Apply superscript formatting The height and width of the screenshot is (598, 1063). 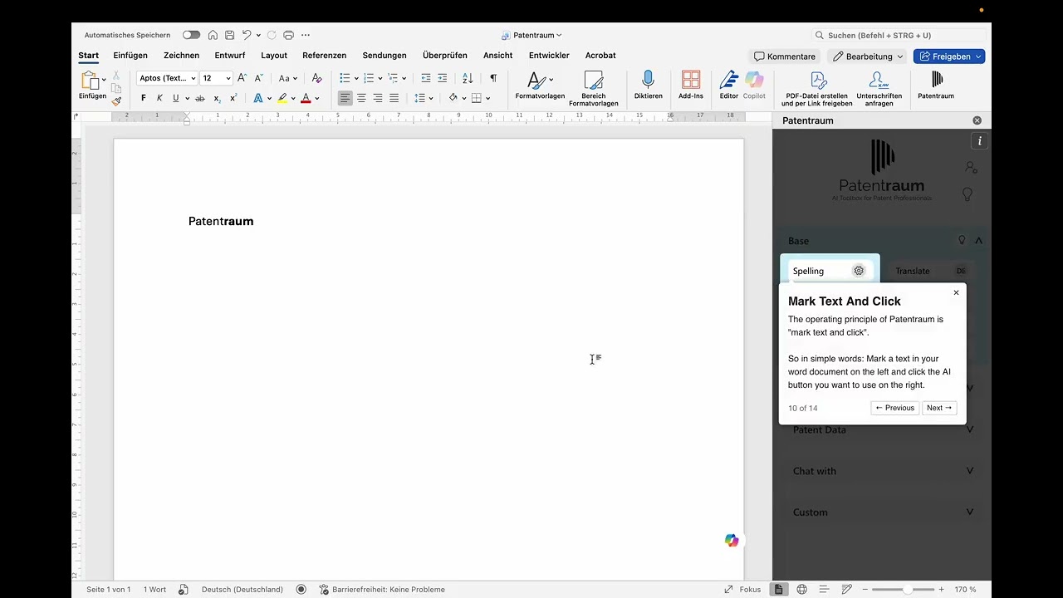pyautogui.click(x=233, y=98)
